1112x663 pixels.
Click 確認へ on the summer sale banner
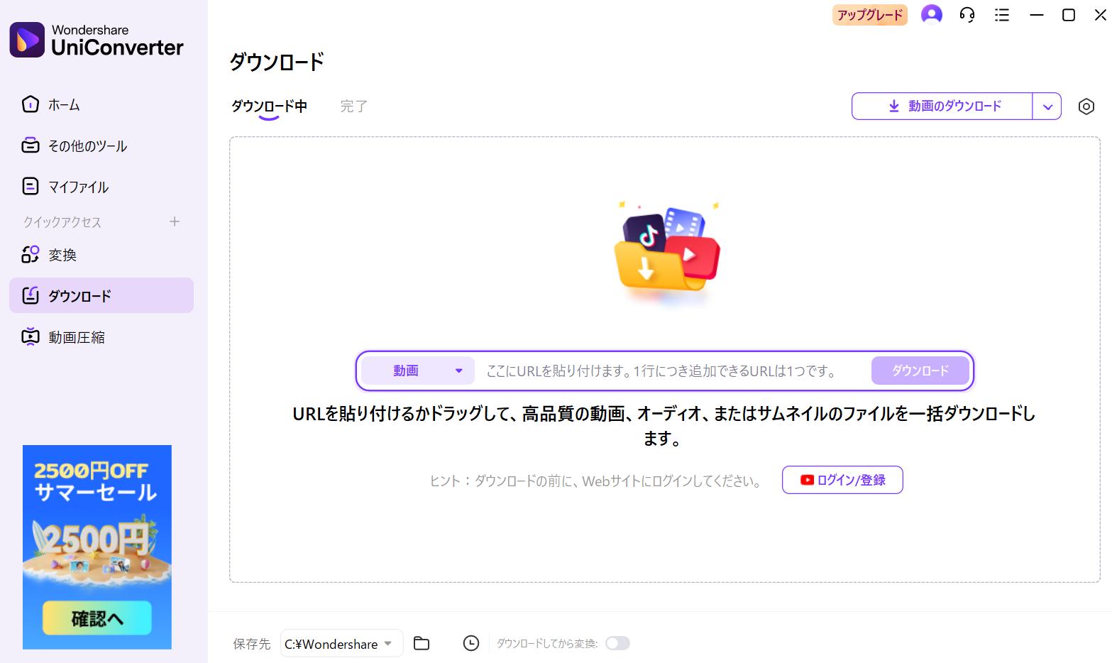[97, 618]
